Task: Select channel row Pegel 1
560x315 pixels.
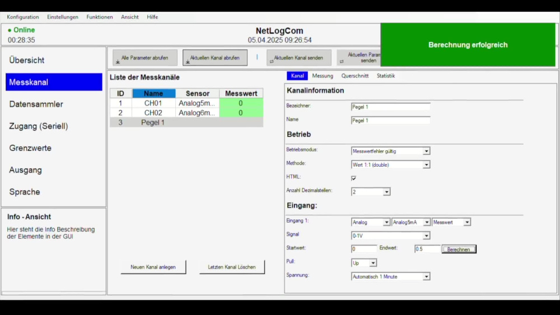Action: point(186,123)
